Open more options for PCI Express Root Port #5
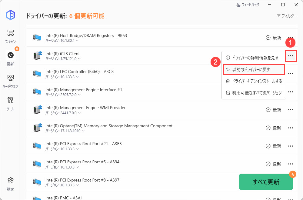The height and width of the screenshot is (200, 303). pyautogui.click(x=291, y=164)
